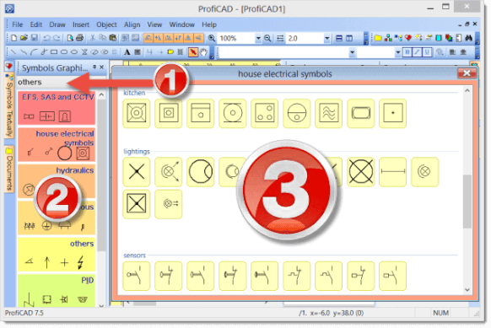Open the zoom 100% dropdown
Viewport: 491px width, 328px height.
(x=258, y=38)
